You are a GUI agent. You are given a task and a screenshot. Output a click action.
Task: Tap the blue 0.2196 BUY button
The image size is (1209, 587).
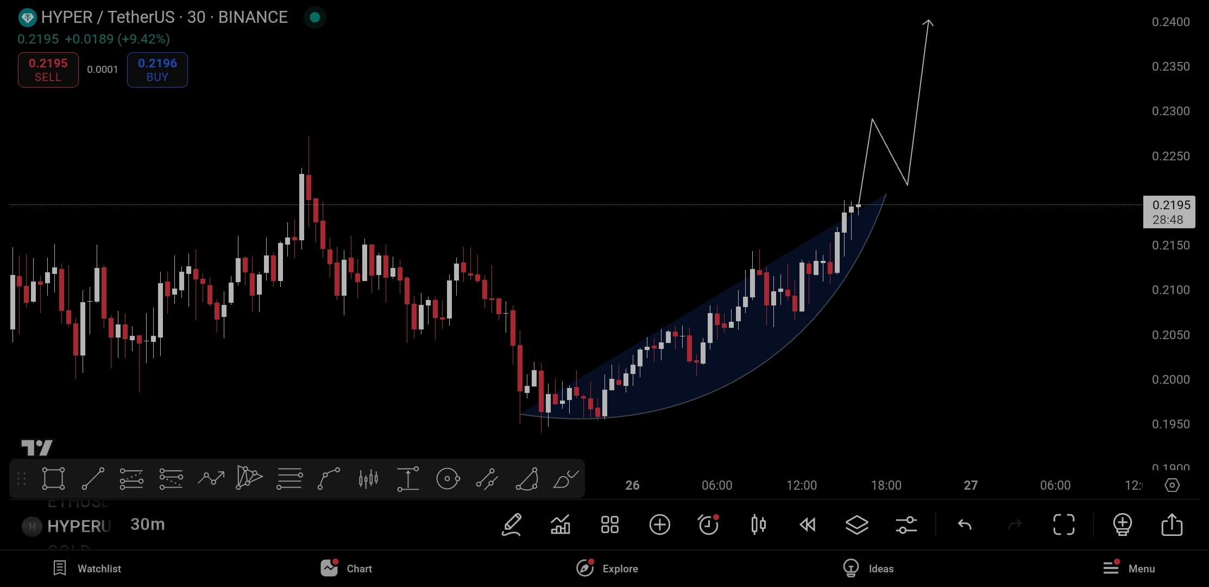pos(158,70)
